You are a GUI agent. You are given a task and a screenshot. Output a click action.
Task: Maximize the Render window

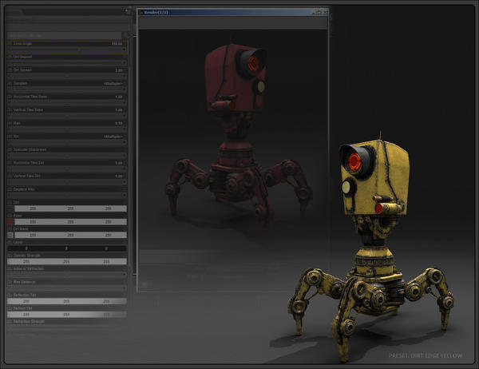(x=319, y=12)
